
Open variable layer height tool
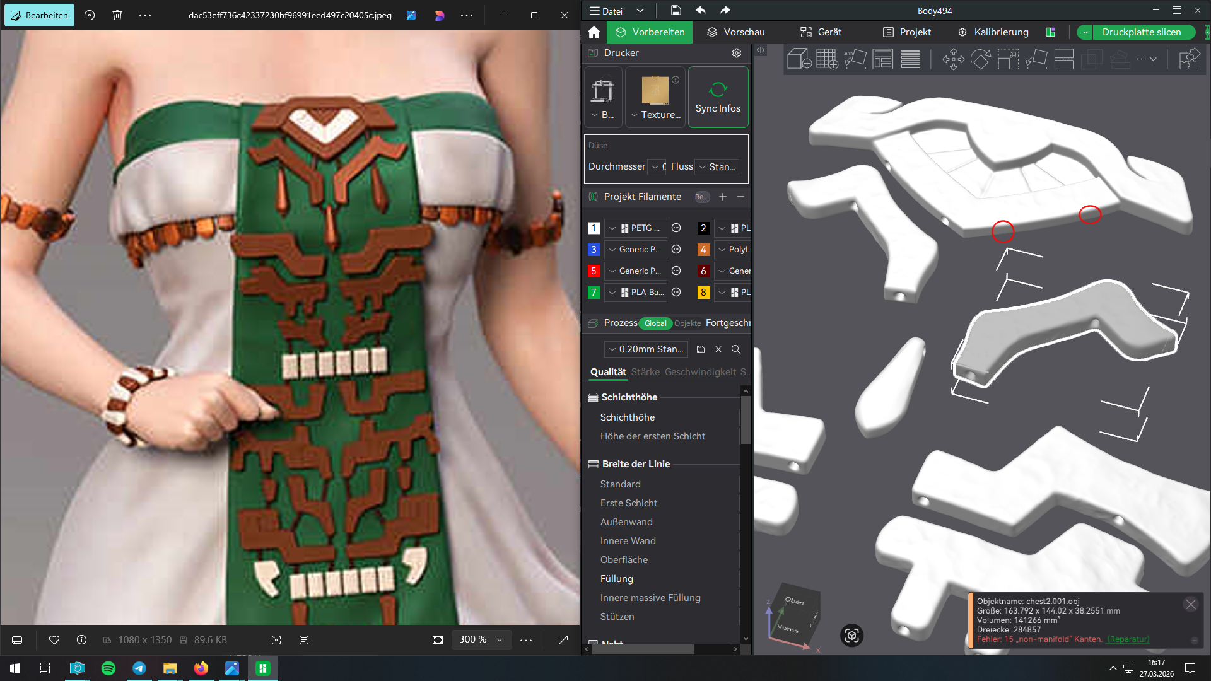(x=910, y=59)
